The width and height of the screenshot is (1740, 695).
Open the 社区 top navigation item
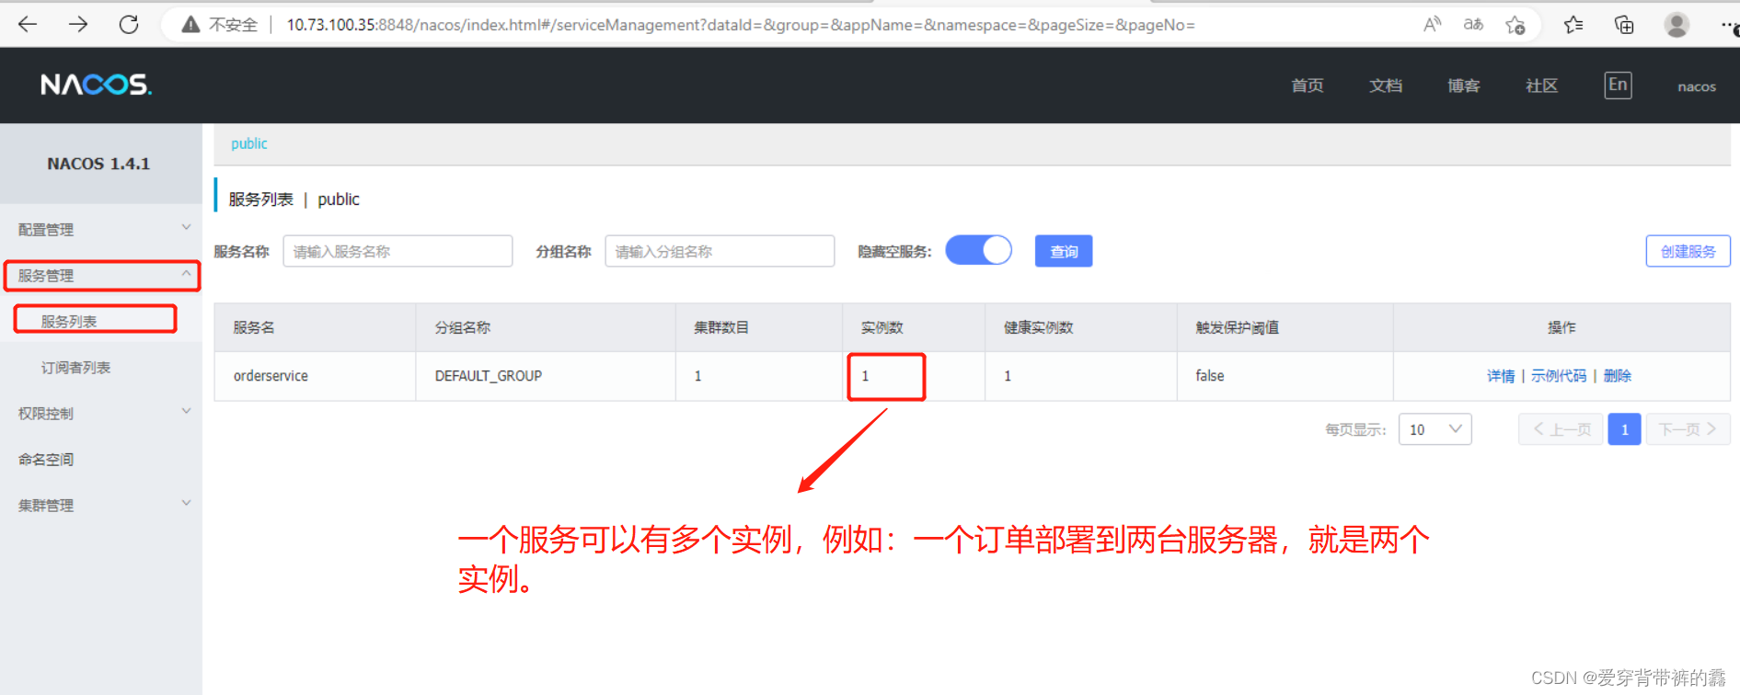(1542, 85)
